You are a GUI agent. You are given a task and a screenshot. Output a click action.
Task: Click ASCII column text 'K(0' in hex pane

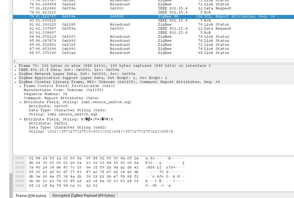point(149,163)
